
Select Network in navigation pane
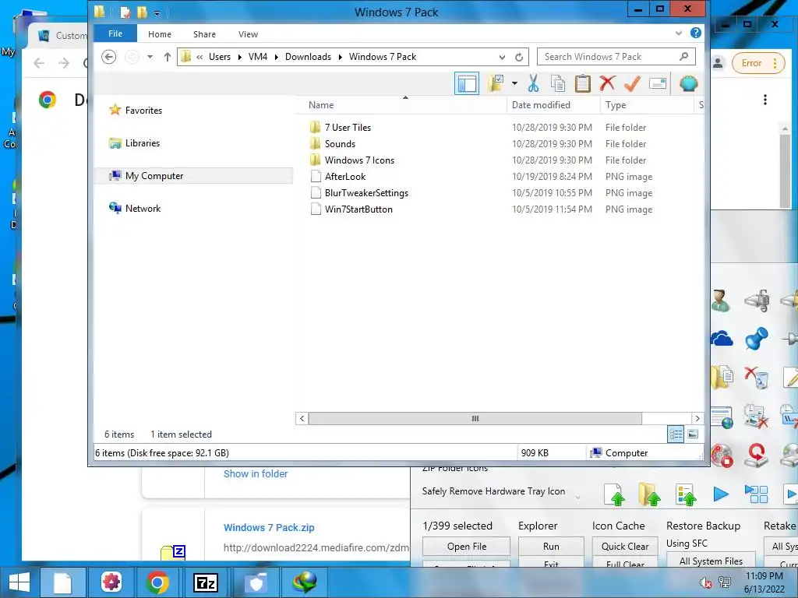tap(143, 209)
